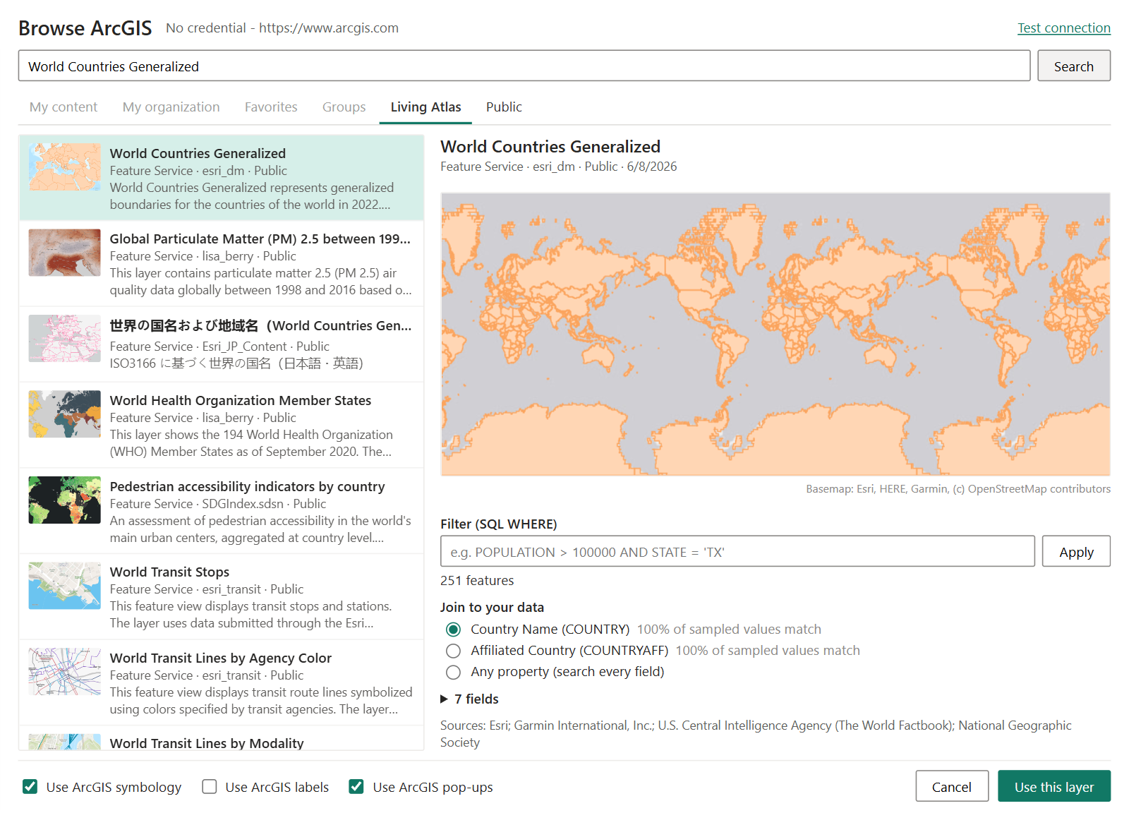The width and height of the screenshot is (1129, 813).
Task: Click the detail title World Countries Generalized
Action: pos(550,146)
